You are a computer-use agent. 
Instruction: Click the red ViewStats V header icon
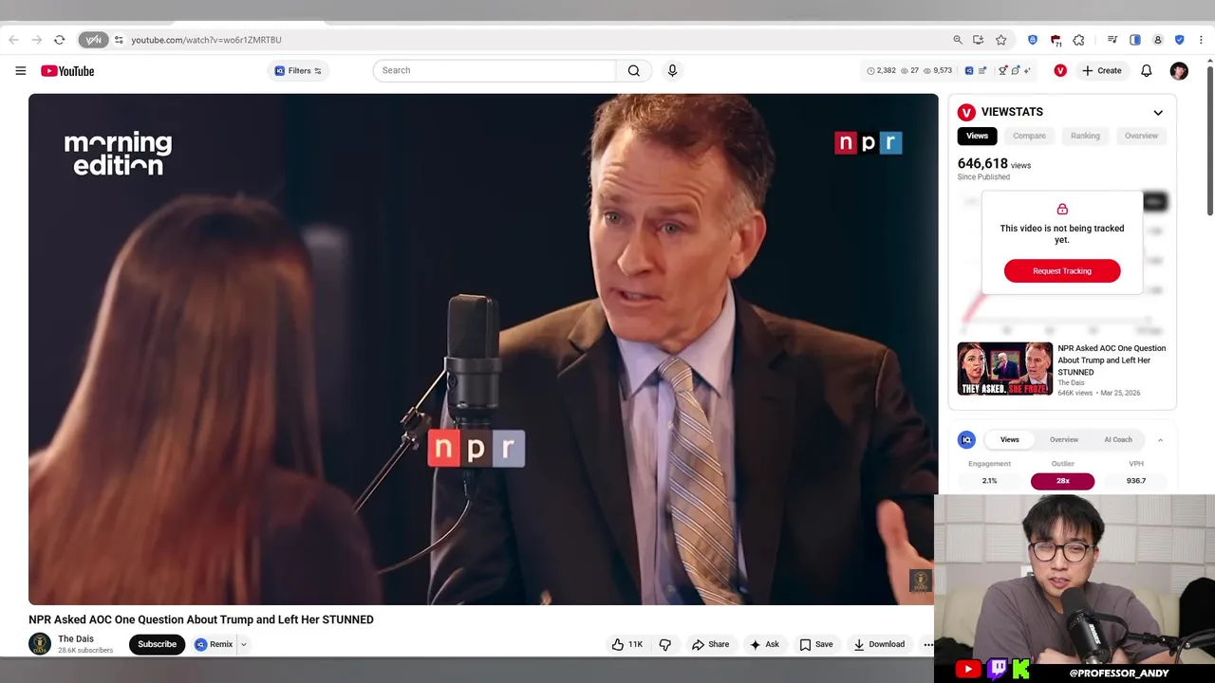pyautogui.click(x=1060, y=71)
